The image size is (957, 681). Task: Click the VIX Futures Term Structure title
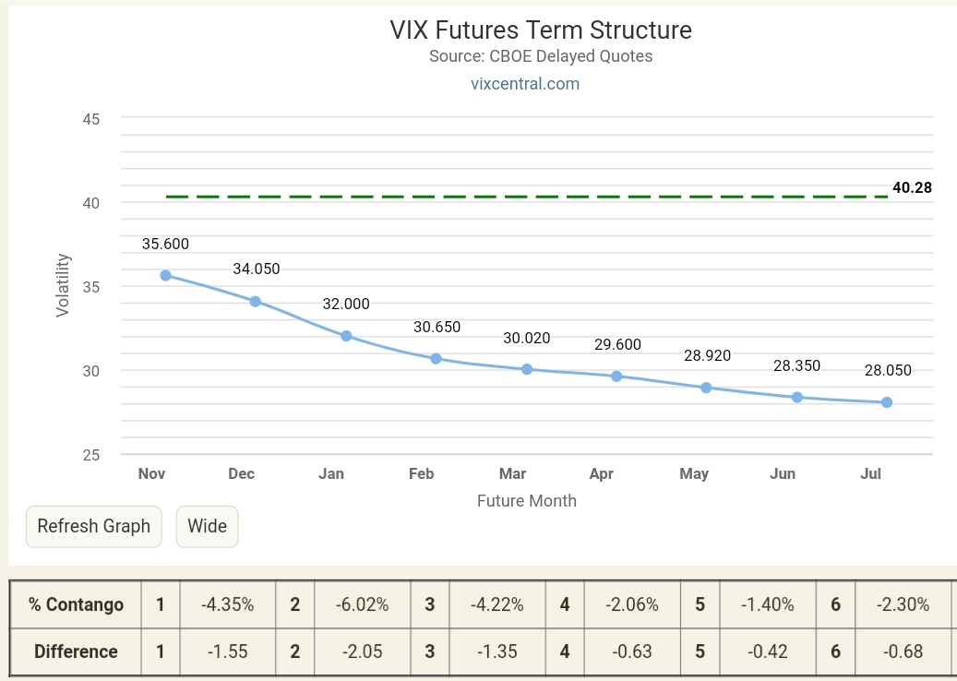coord(541,30)
